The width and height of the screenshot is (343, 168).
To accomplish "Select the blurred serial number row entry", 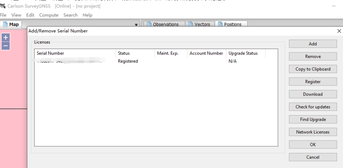I will [69, 60].
